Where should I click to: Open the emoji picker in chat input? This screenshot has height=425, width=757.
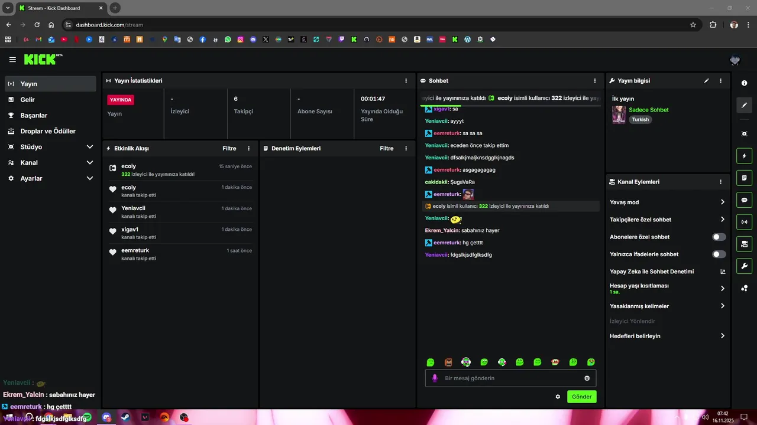tap(587, 378)
